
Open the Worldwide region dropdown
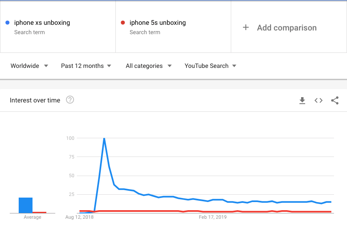[x=28, y=65]
